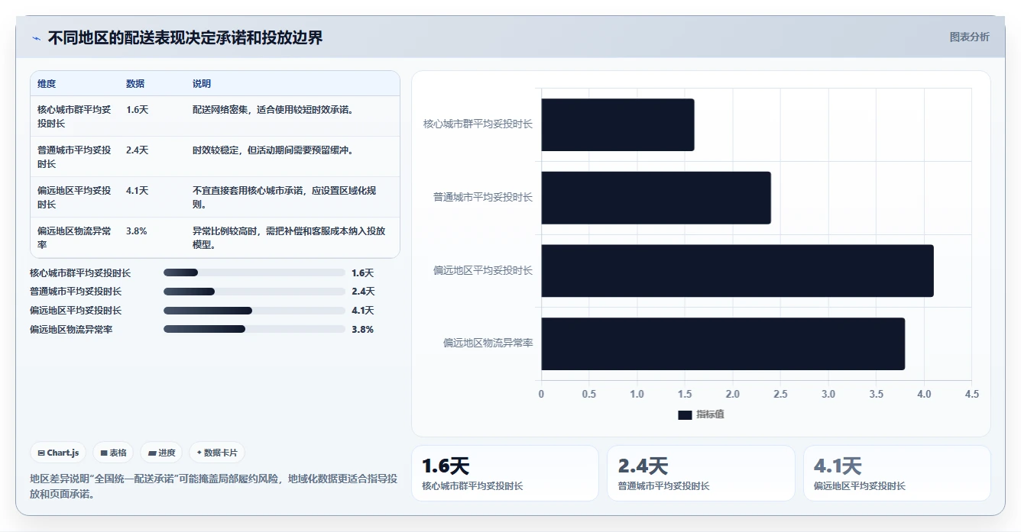
Task: Select the 表格 chip text
Action: pyautogui.click(x=118, y=453)
